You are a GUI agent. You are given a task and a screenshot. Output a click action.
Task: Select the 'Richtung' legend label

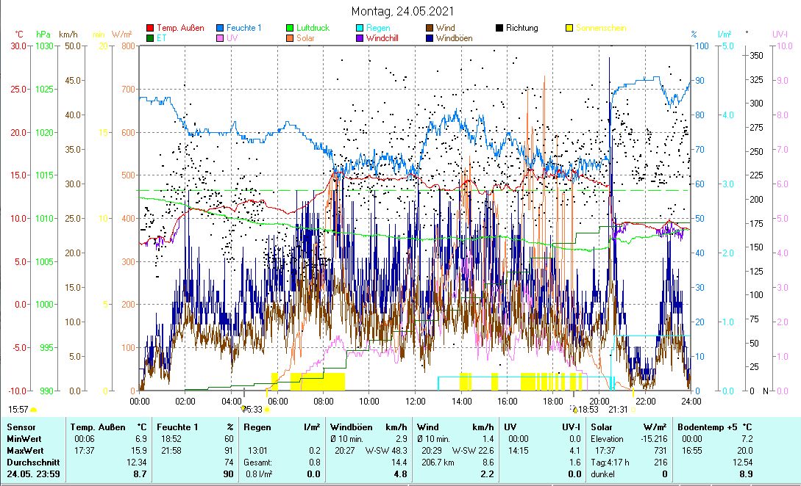522,28
